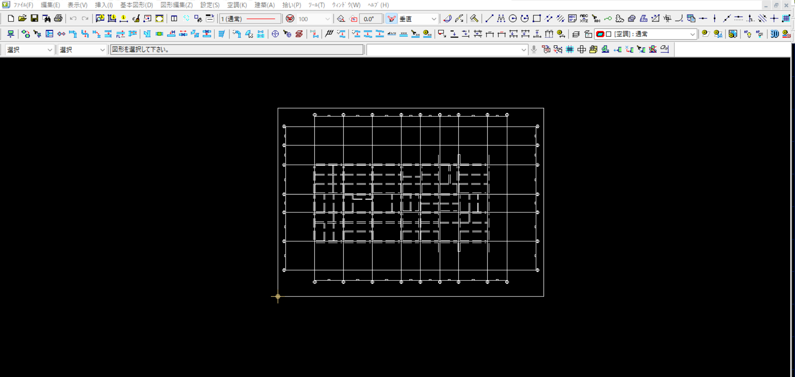Open the 3D view tool
Viewport: 795px width, 377px height.
click(x=775, y=34)
